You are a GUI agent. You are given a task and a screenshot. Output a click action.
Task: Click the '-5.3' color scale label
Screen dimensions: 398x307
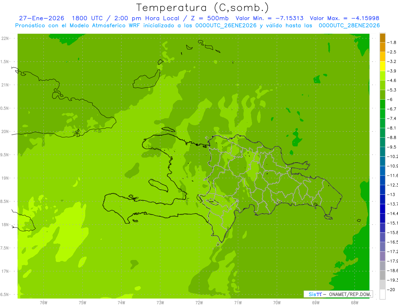point(392,90)
